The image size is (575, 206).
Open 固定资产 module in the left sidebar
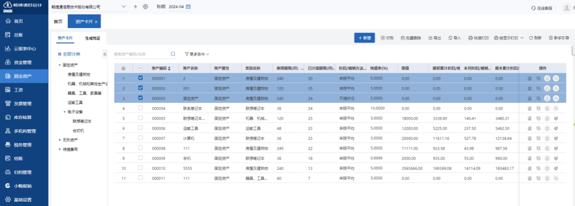click(x=24, y=76)
